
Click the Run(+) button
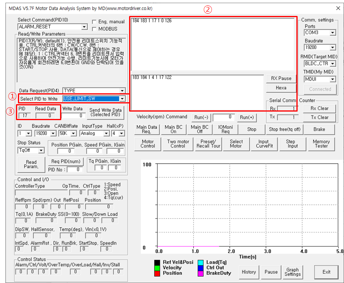[247, 117]
